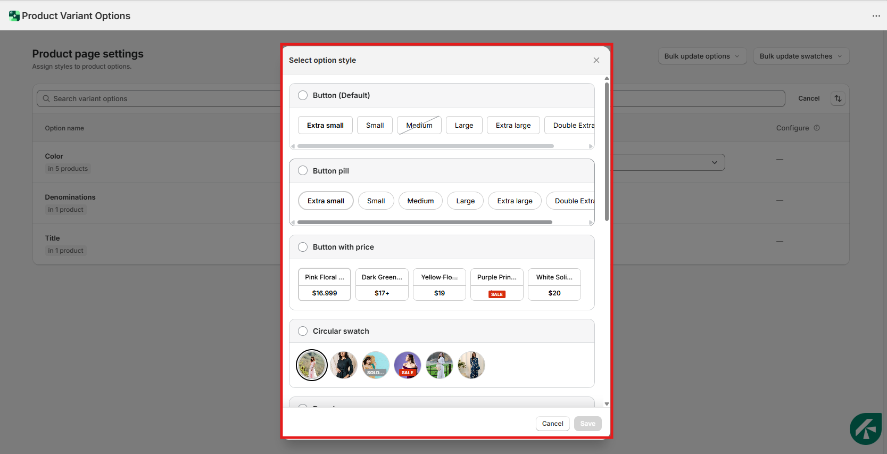This screenshot has height=454, width=887.
Task: Click the swatch marked SOLD
Action: point(376,365)
